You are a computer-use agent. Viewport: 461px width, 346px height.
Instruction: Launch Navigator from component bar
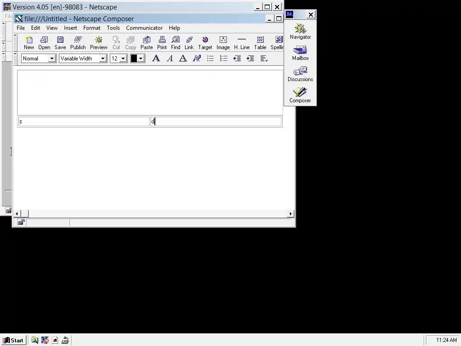(300, 31)
